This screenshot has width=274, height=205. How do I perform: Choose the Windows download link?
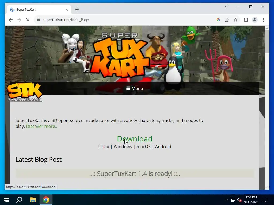[x=123, y=147]
